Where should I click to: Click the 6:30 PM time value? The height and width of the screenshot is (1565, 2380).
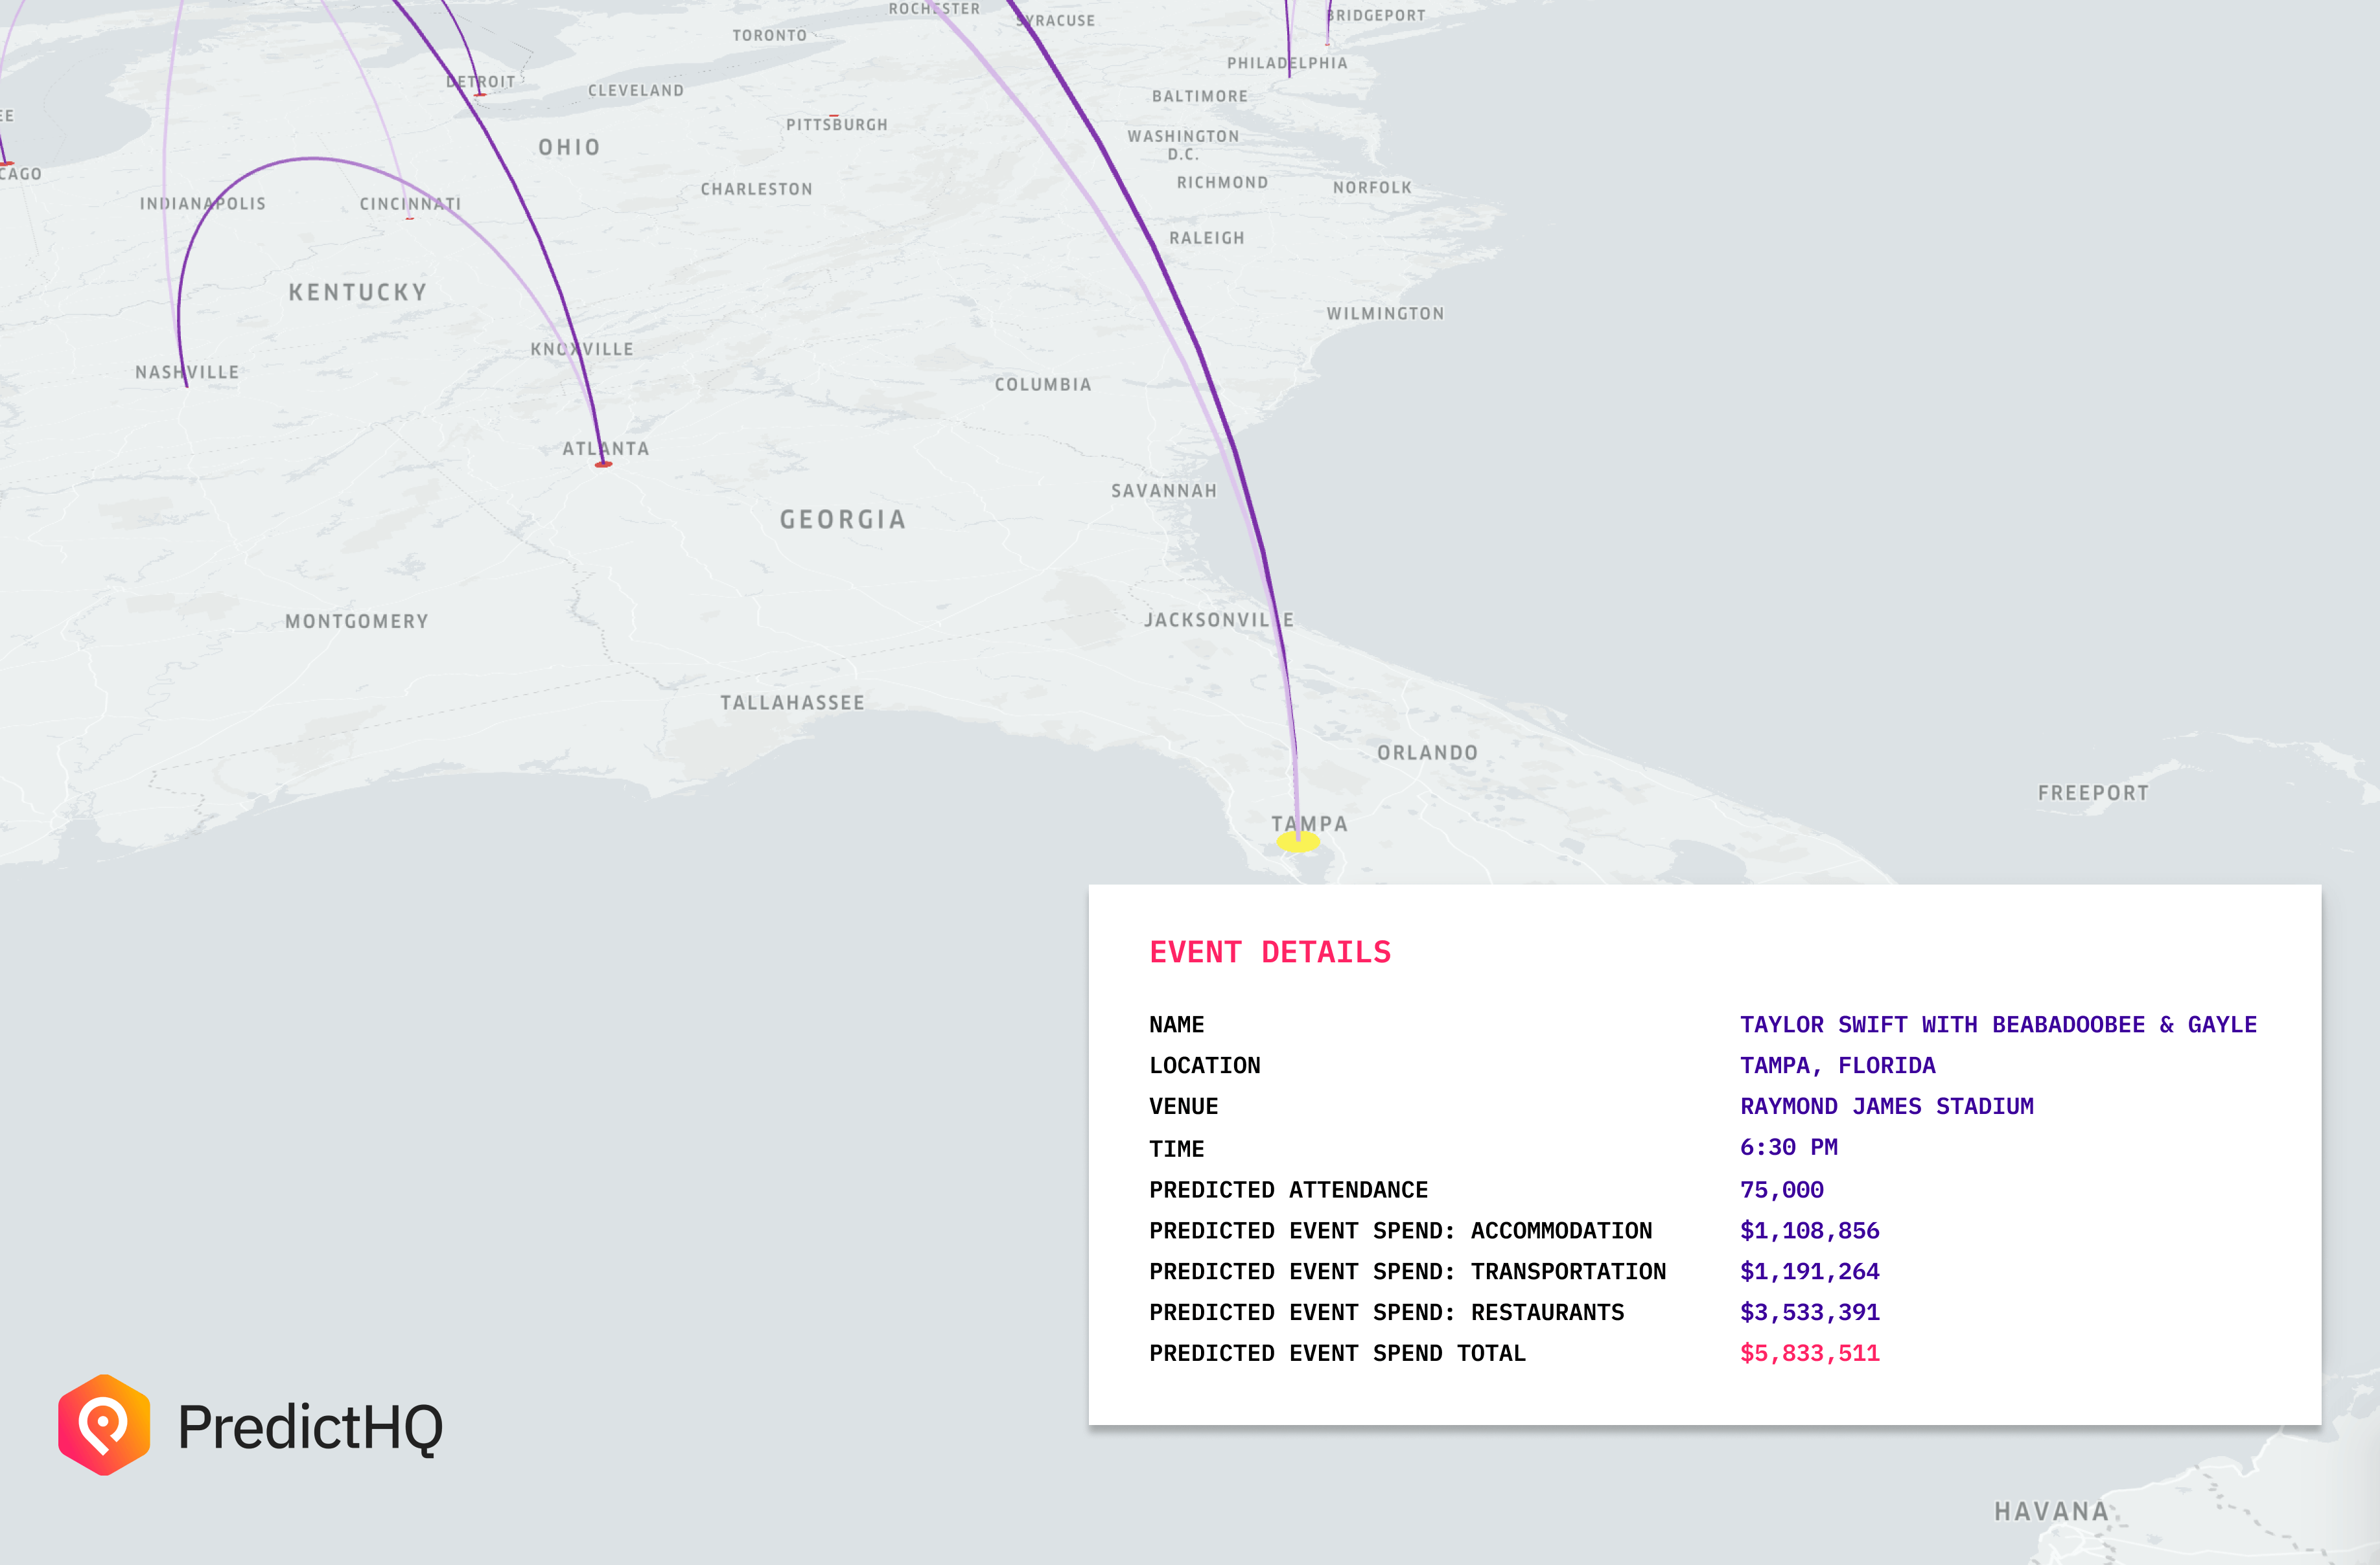tap(1788, 1147)
